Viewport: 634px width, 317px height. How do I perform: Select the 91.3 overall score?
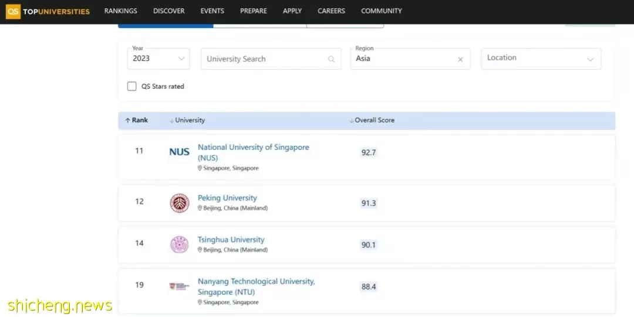coord(368,203)
